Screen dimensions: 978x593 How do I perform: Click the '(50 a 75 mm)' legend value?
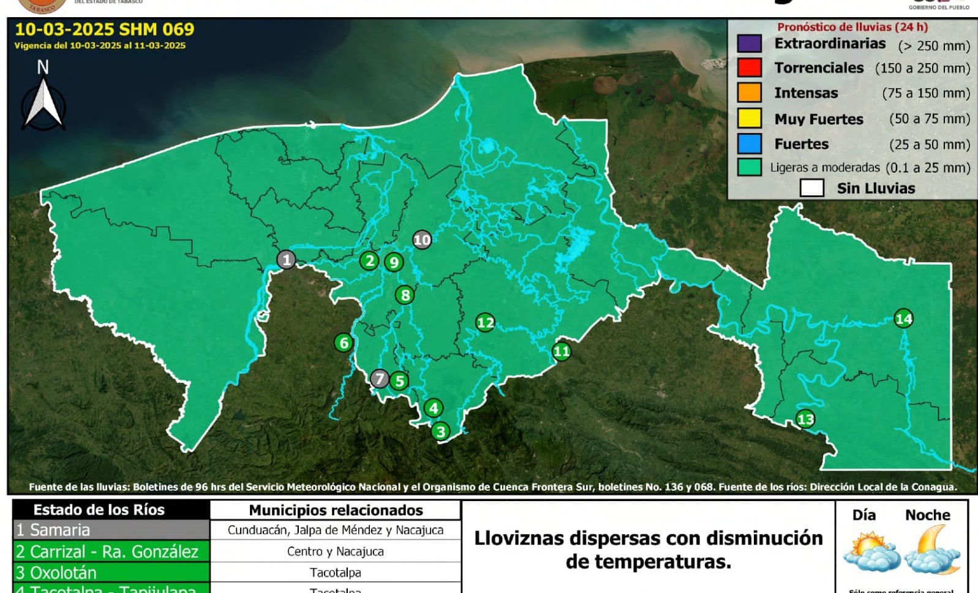point(930,119)
